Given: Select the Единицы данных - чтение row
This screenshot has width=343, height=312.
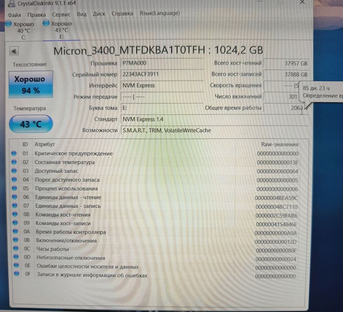Looking at the screenshot, I should [x=155, y=197].
